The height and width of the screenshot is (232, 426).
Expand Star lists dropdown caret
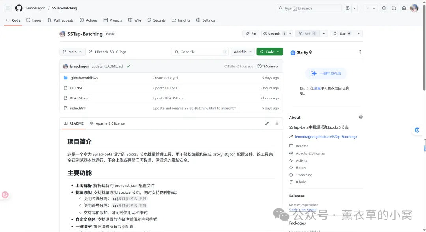[x=359, y=33]
